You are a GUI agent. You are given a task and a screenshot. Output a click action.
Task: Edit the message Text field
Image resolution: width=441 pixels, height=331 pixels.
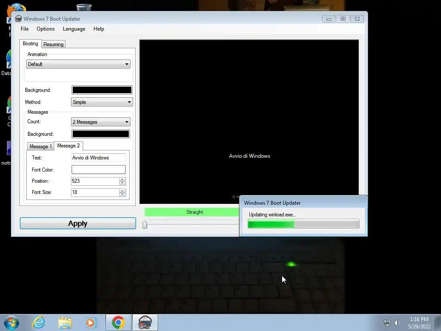99,158
